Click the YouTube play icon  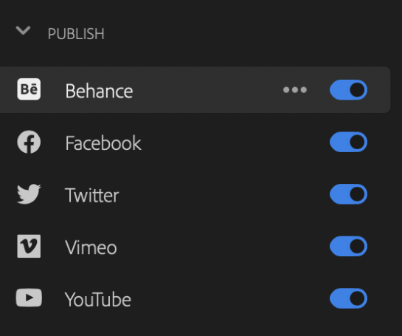(x=29, y=298)
